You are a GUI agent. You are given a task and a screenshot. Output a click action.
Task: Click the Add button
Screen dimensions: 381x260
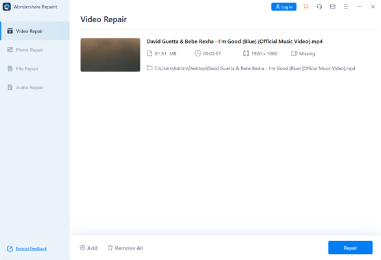point(88,248)
